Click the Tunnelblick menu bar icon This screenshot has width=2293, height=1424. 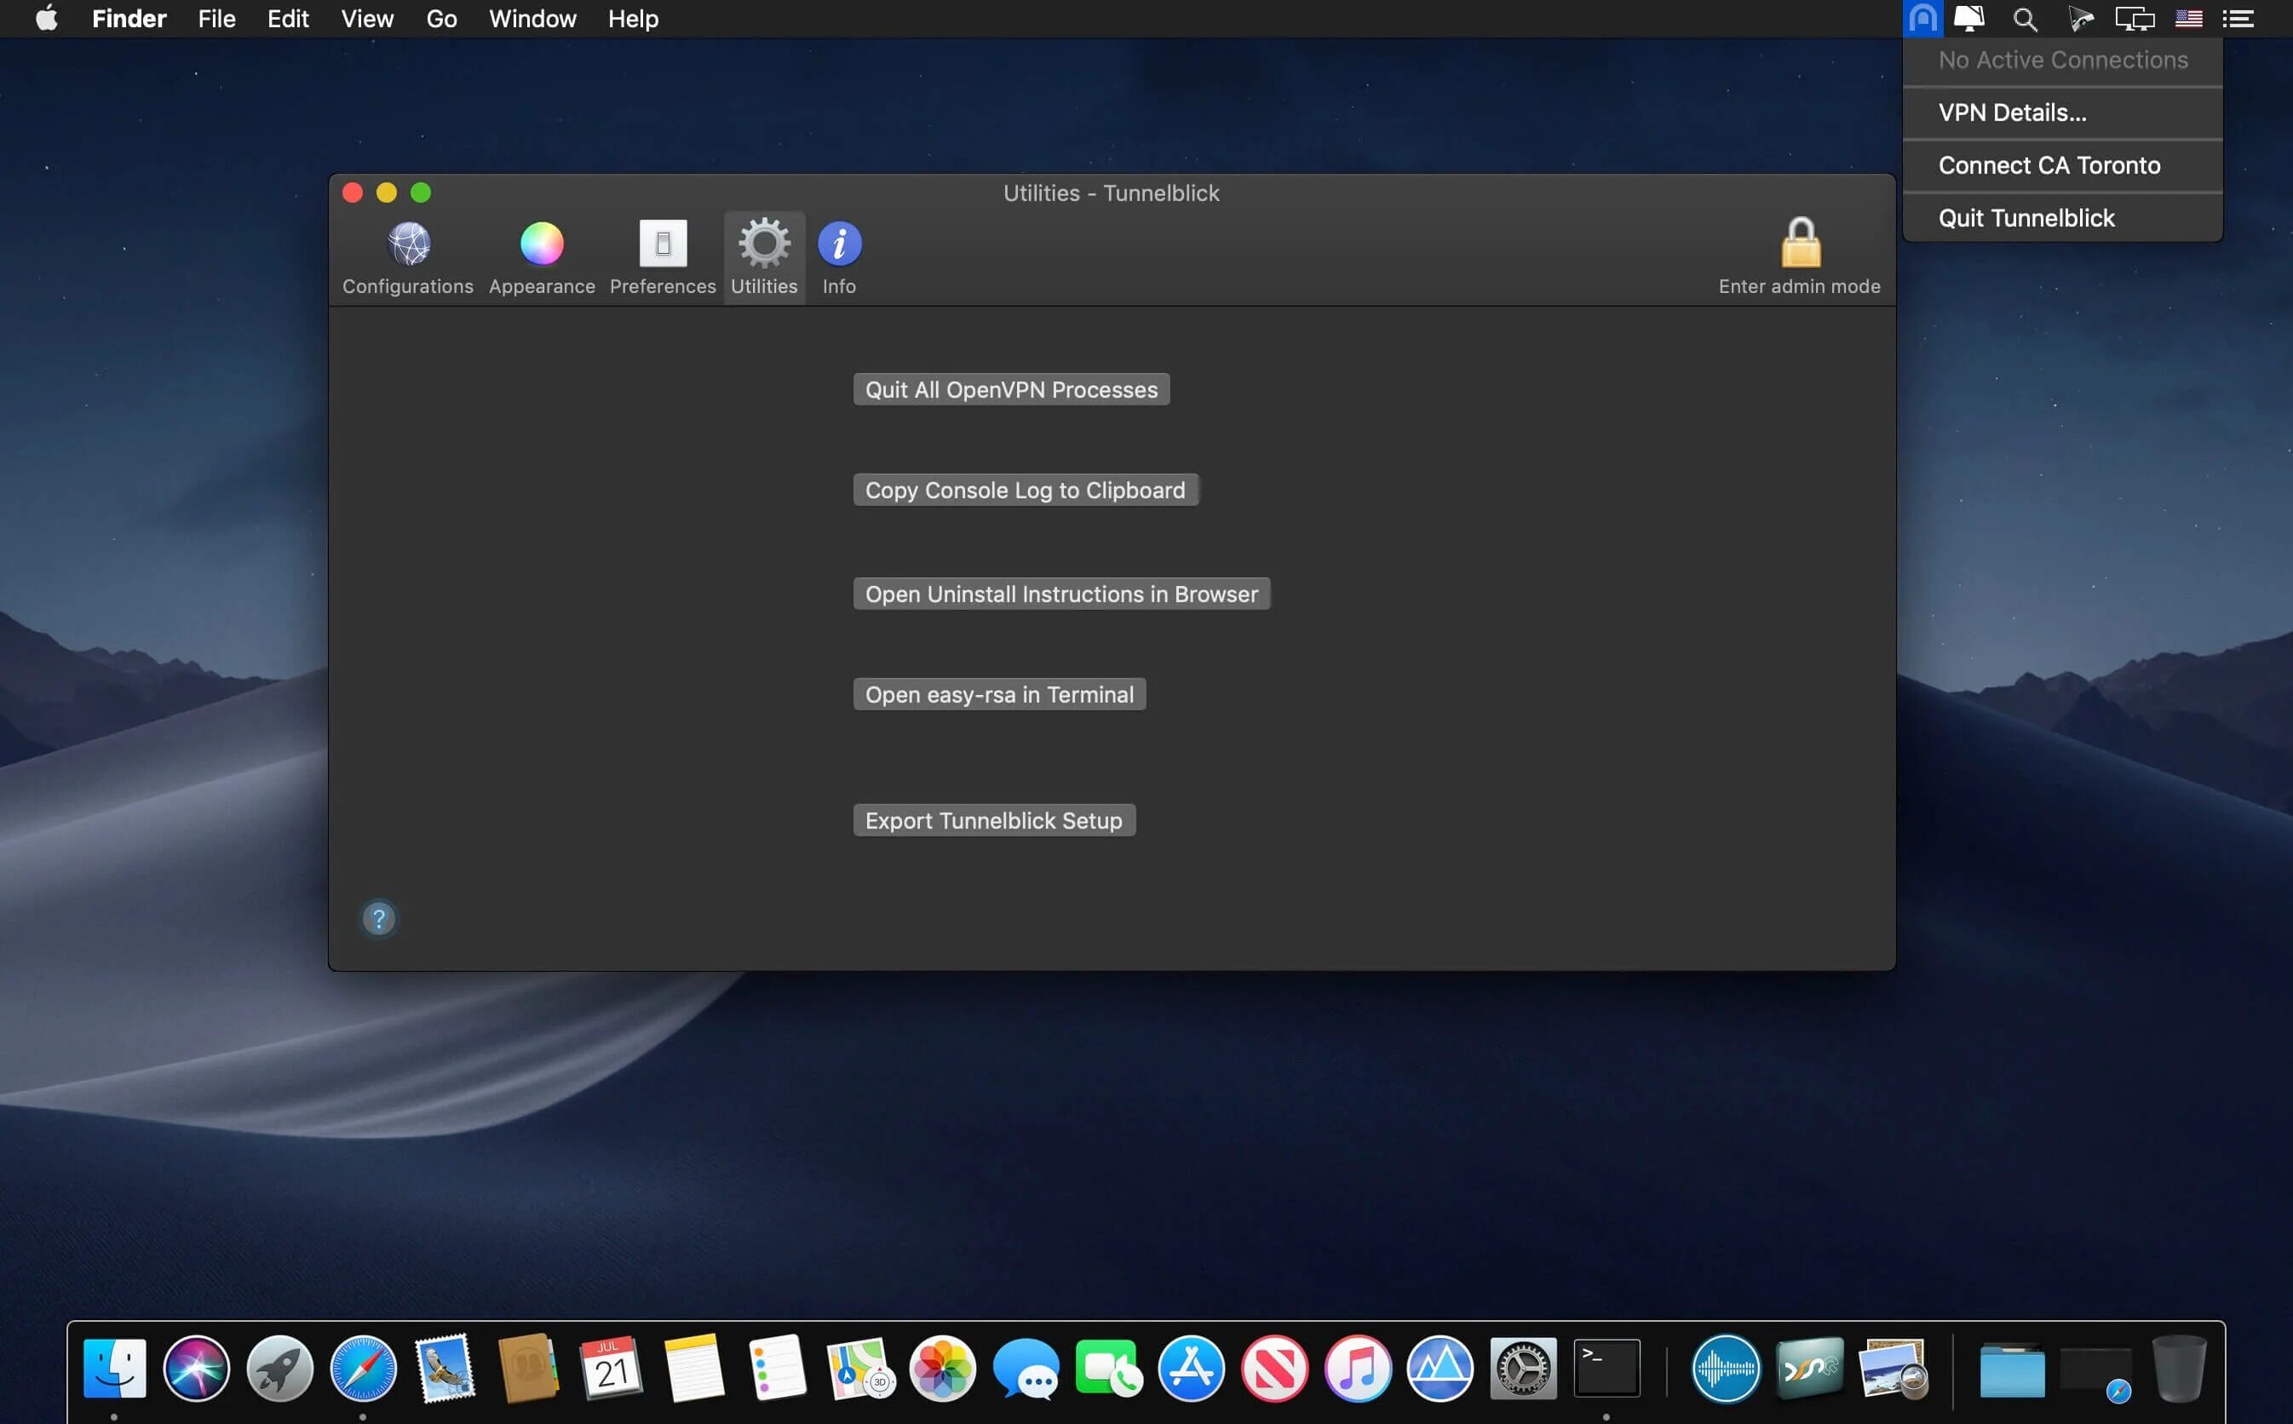(1922, 19)
